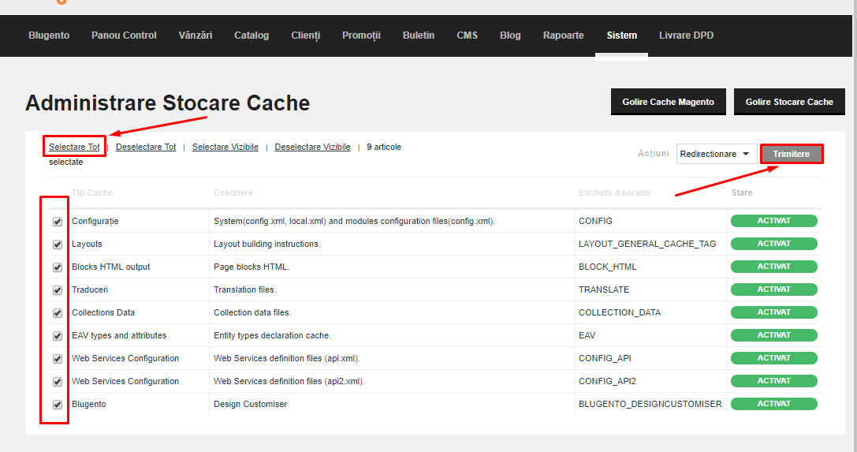Open the Rapoarte menu

tap(564, 35)
